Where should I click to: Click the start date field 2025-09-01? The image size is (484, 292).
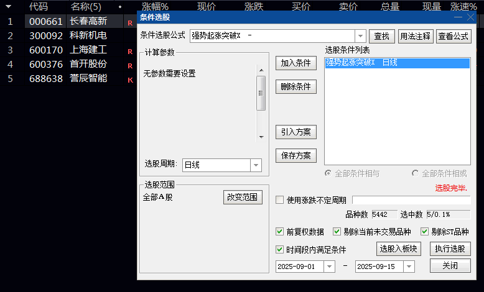299,267
